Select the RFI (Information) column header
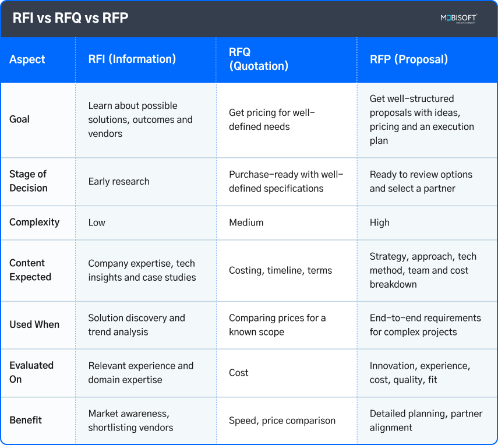This screenshot has width=498, height=445. tap(132, 59)
